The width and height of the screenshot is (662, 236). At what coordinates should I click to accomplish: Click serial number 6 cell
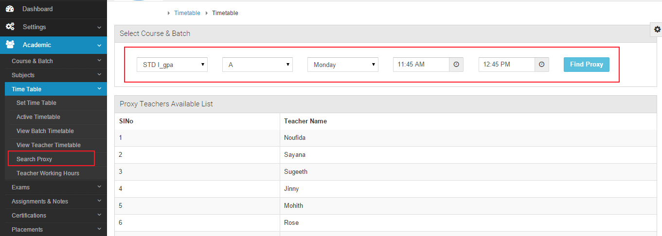197,223
